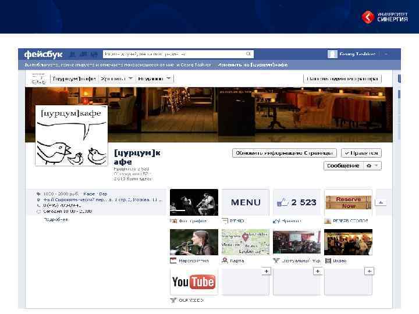Image resolution: width=419 pixels, height=314 pixels.
Task: Click the phone icon in info block
Action: click(38, 206)
